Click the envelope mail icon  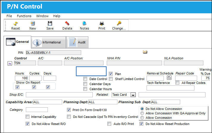[x=145, y=52]
